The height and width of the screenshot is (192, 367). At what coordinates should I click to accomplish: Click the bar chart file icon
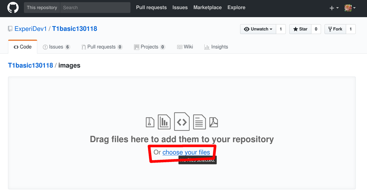[x=164, y=122]
